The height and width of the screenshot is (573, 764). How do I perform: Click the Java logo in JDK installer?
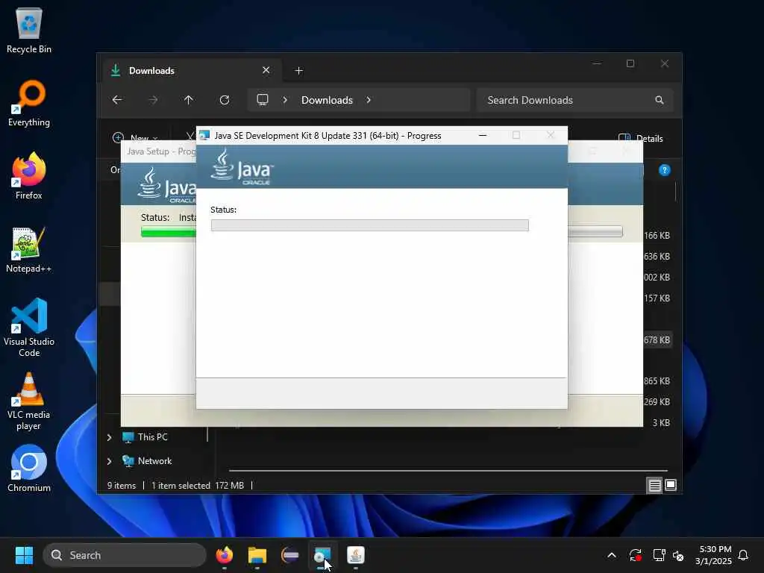(x=242, y=167)
